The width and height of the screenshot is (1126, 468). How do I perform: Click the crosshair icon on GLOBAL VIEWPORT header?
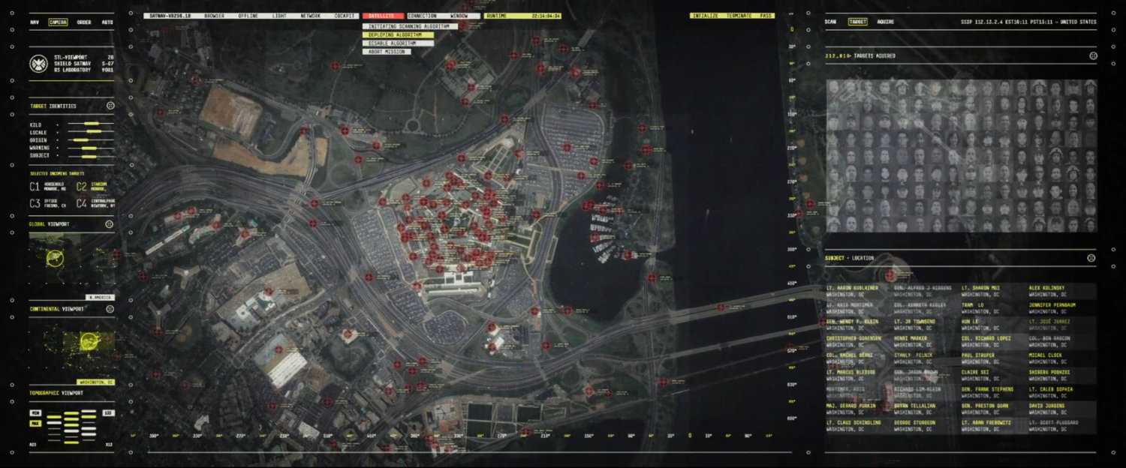111,224
